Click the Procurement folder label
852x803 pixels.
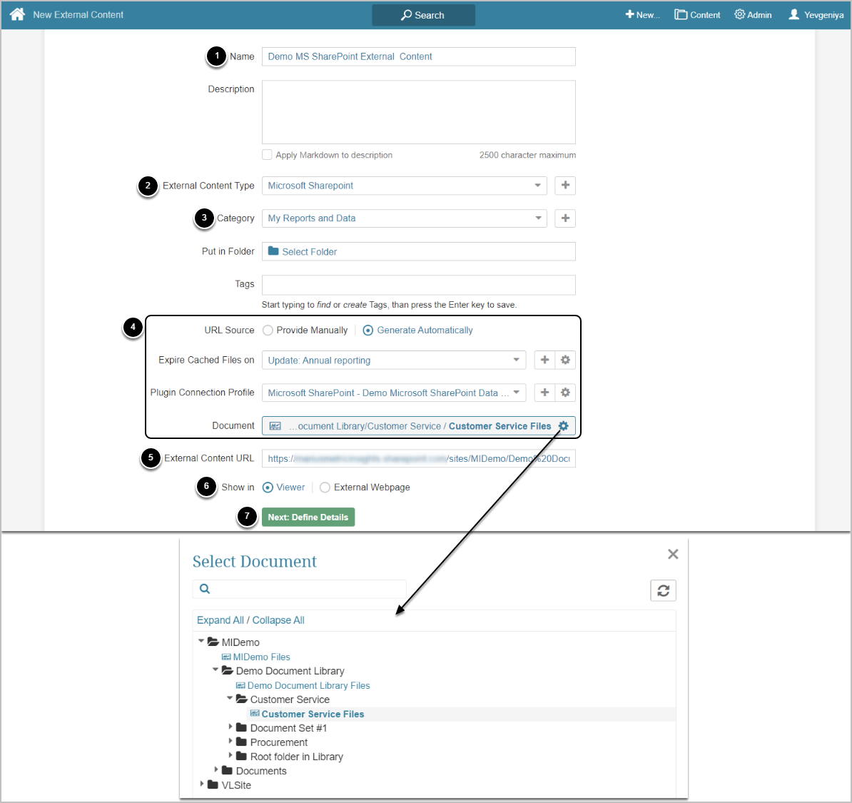279,742
